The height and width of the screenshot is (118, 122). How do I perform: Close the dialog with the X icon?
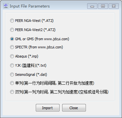114,6
